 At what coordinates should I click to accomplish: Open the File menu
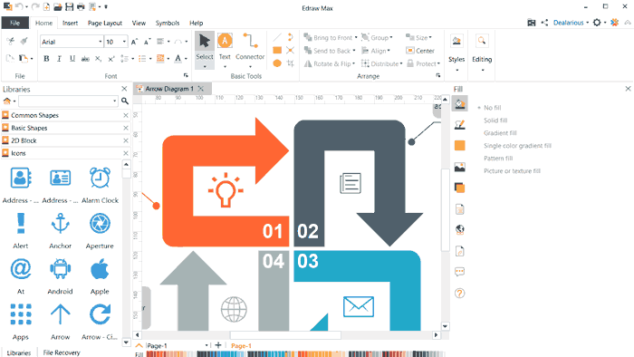[15, 23]
